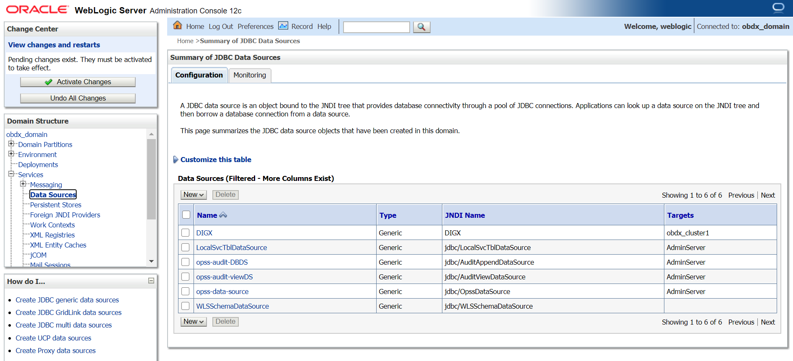Click Undo All Changes button
Viewport: 793px width, 361px height.
pos(78,98)
